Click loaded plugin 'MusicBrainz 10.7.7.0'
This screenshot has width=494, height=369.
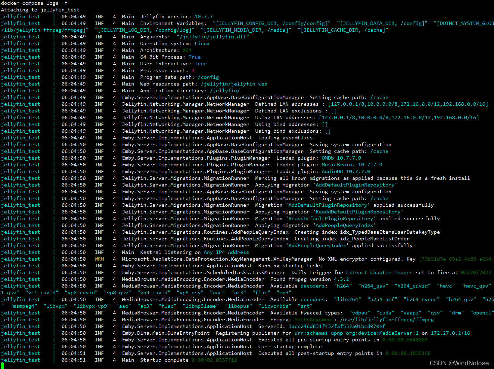pos(352,165)
